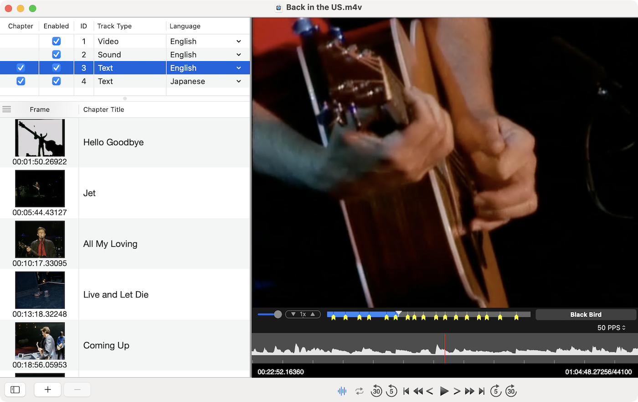Jump to beginning of movie

tap(406, 391)
